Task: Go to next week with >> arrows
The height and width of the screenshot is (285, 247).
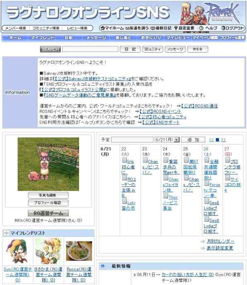Action: coord(223,140)
